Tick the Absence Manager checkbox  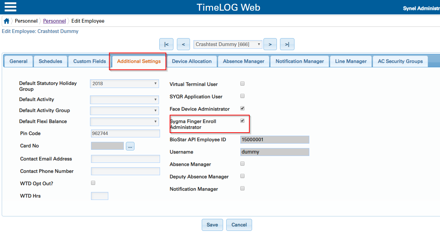click(x=242, y=164)
